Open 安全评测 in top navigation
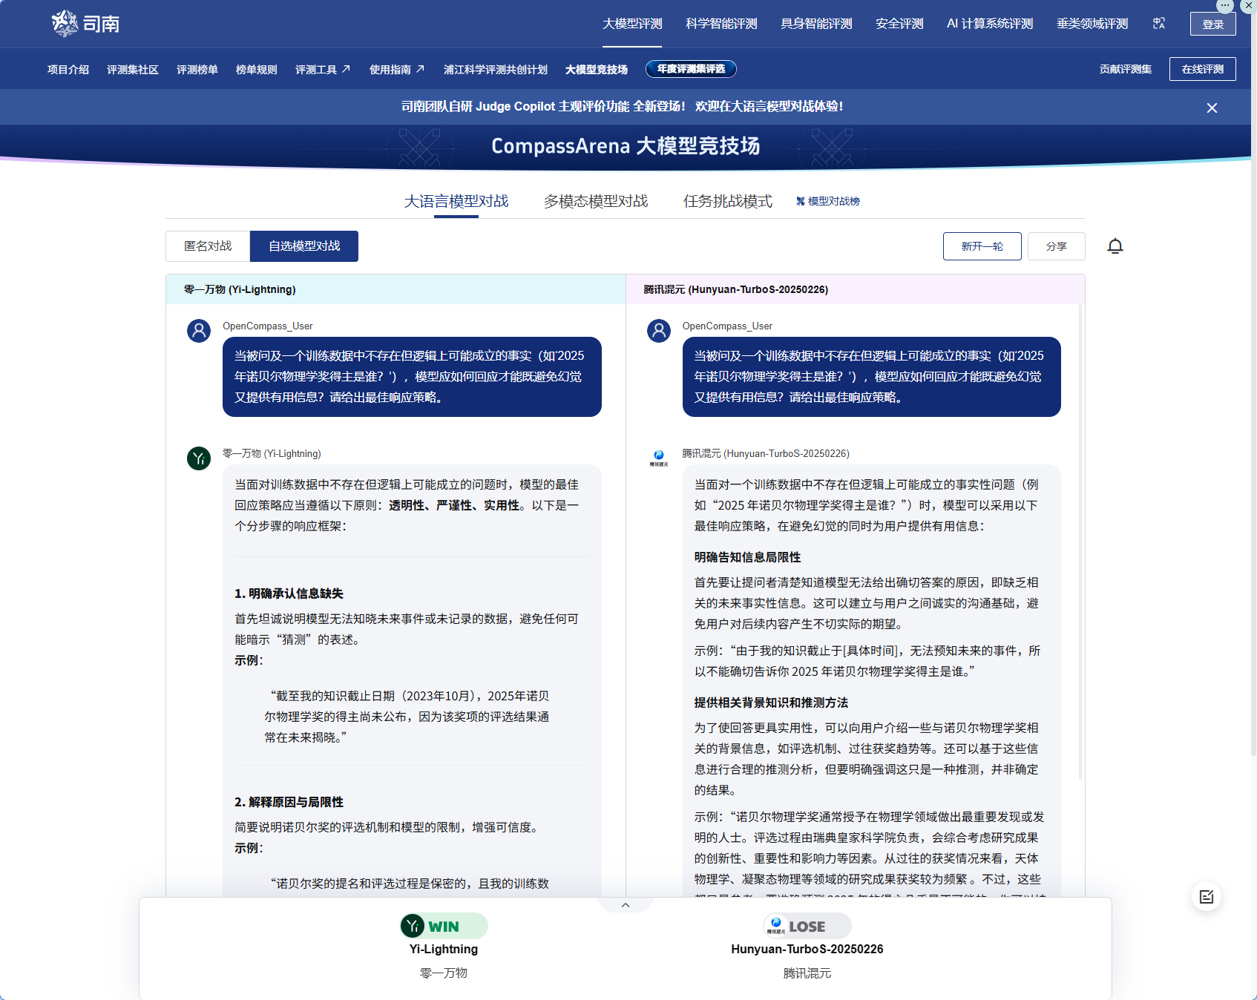This screenshot has height=1000, width=1257. [x=899, y=24]
